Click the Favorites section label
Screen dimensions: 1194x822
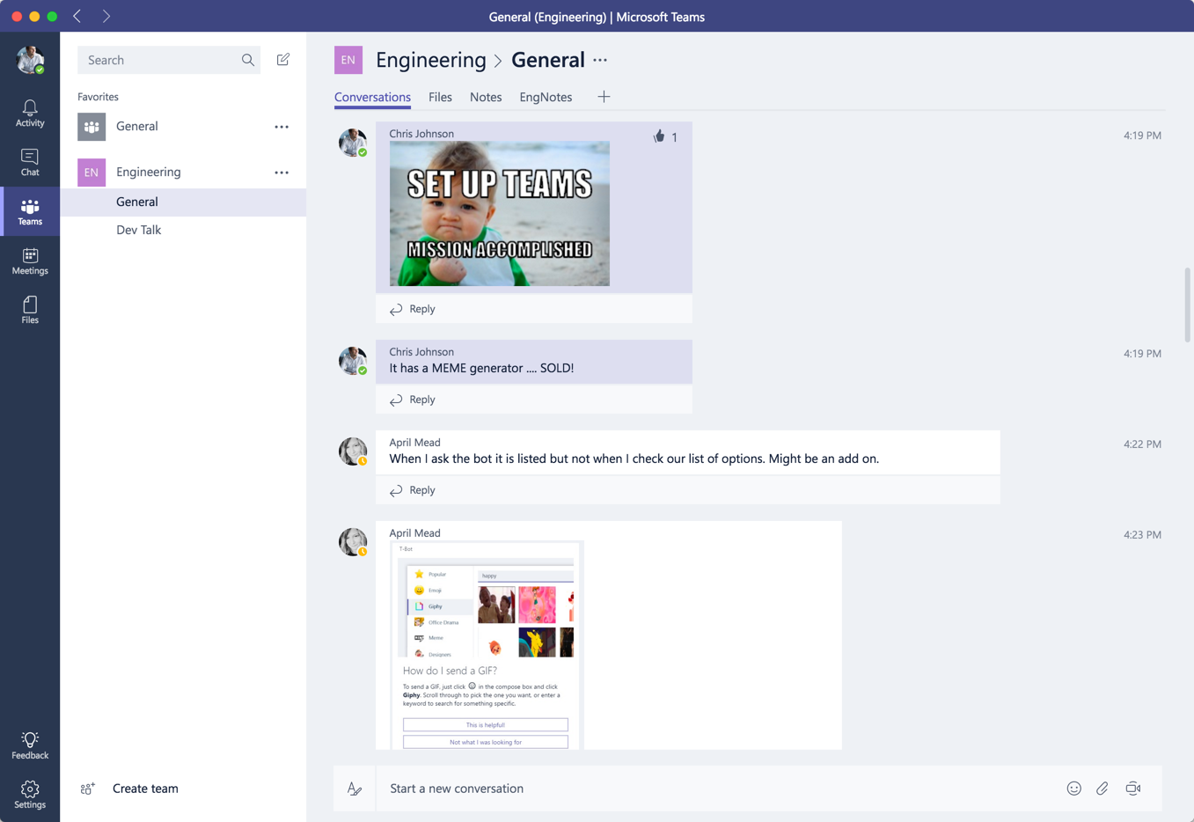coord(98,97)
